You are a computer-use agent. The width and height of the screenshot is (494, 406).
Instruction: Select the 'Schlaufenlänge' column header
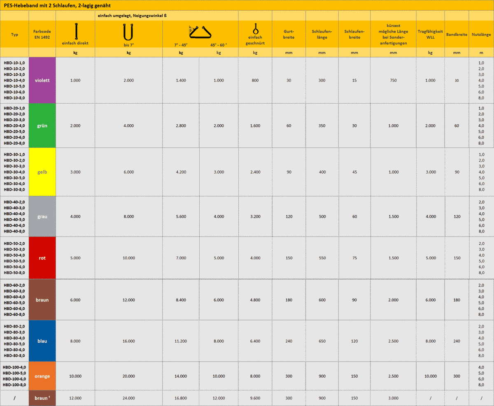[x=322, y=35]
